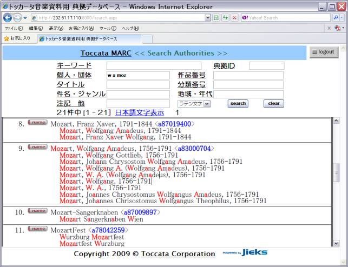Image resolution: width=348 pixels, height=267 pixels.
Task: Open the search provider dropdown arrow
Action: coord(342,17)
